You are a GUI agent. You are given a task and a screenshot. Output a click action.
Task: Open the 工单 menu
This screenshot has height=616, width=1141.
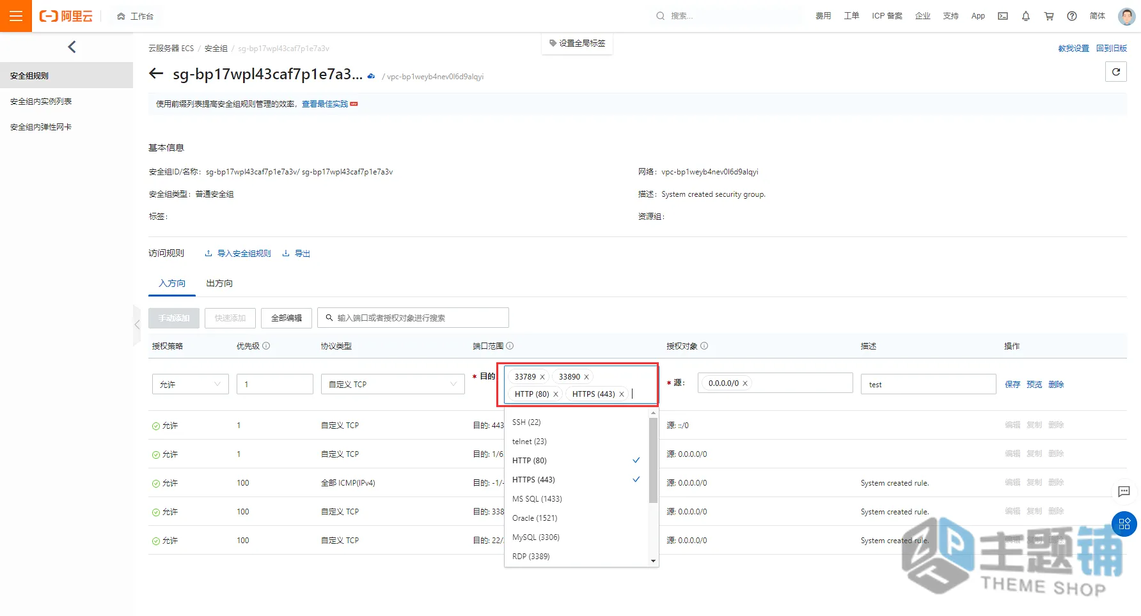pos(851,16)
